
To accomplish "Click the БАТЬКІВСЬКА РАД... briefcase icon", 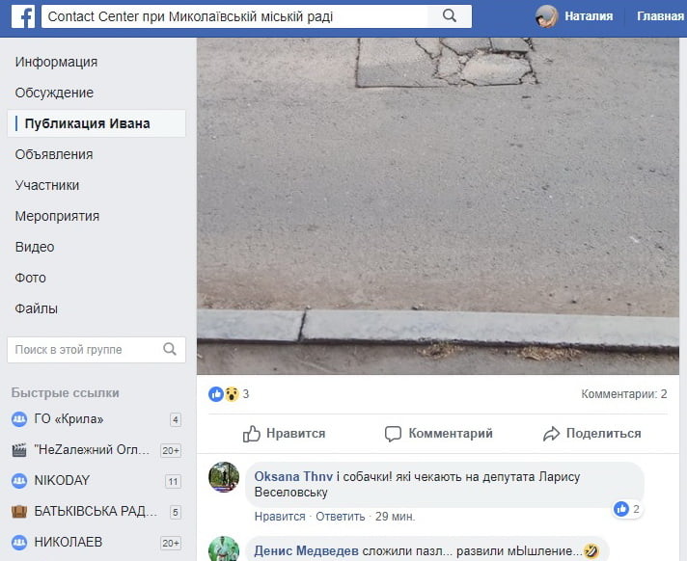I will (18, 512).
